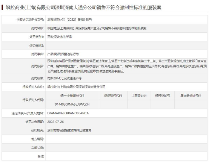This screenshot has height=162, width=209.
Task: Click the label 行政处罚决定书文号
Action: click(x=30, y=20)
